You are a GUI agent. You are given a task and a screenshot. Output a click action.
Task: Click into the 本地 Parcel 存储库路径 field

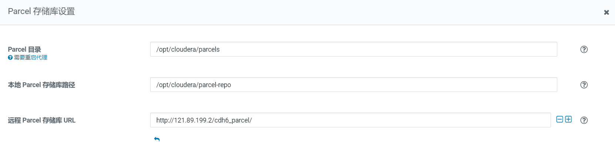370,85
